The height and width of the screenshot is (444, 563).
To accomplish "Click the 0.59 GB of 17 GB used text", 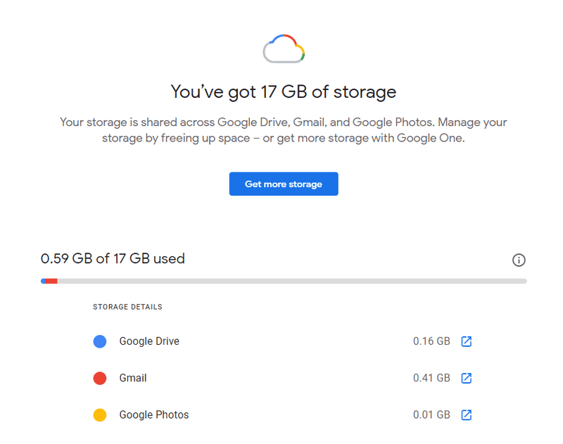I will click(113, 258).
